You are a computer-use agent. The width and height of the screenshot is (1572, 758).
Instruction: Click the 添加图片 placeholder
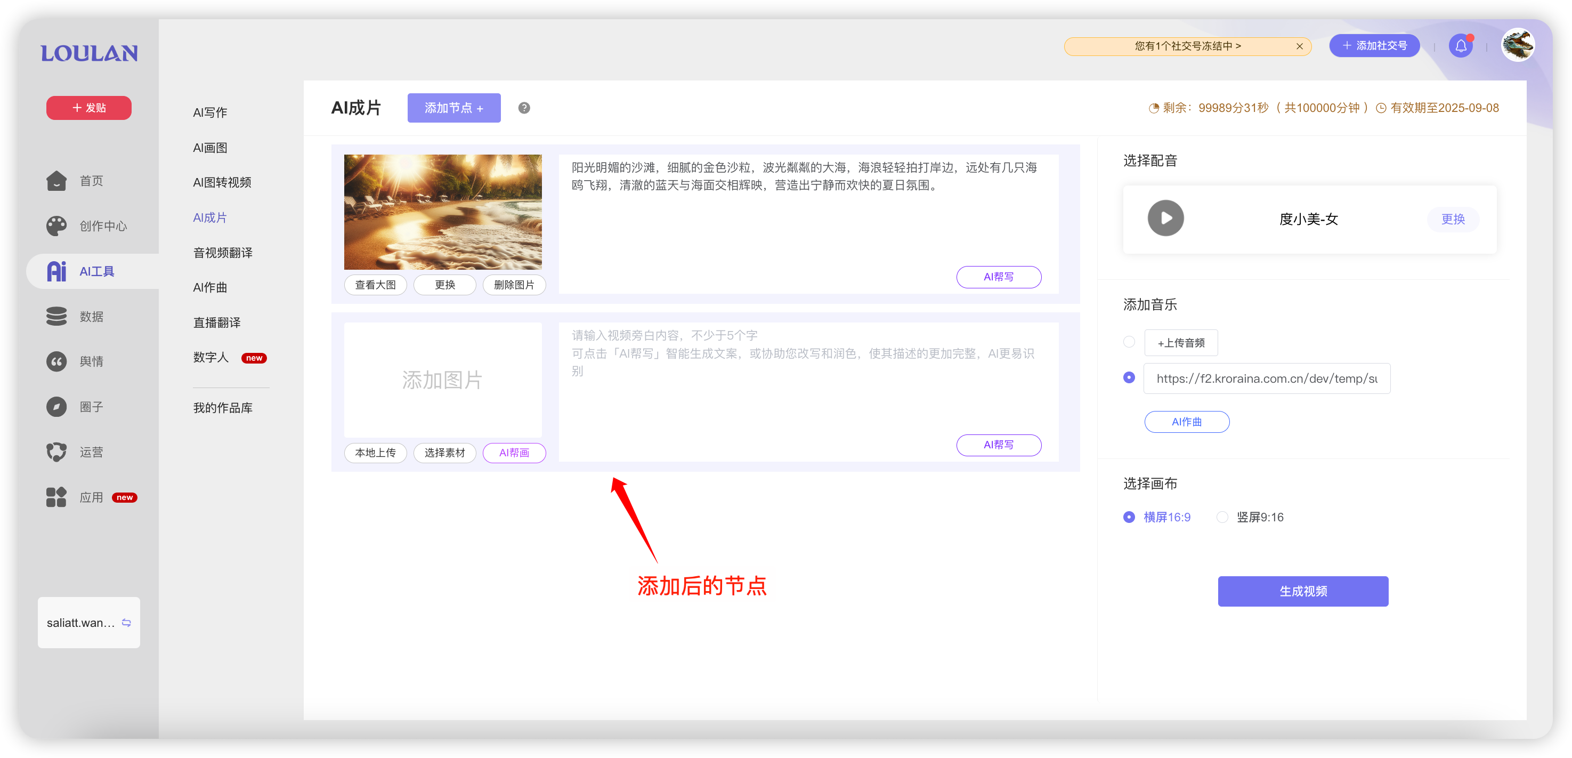(x=443, y=380)
